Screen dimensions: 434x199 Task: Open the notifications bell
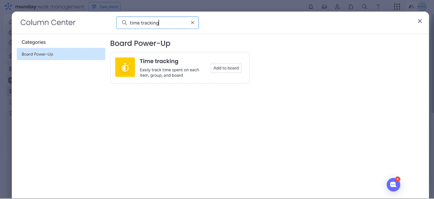point(311,7)
